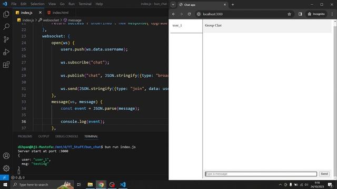
Task: Select the TERMINAL panel tab
Action: pyautogui.click(x=91, y=136)
